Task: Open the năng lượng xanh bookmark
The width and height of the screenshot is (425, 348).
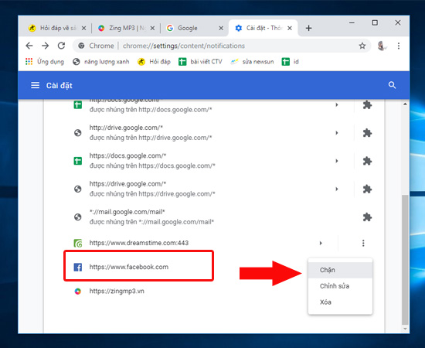Action: click(x=101, y=62)
